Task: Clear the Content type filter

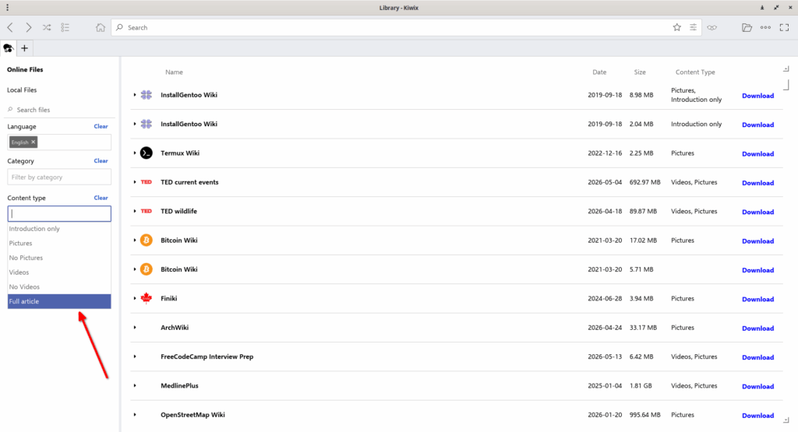Action: [101, 198]
